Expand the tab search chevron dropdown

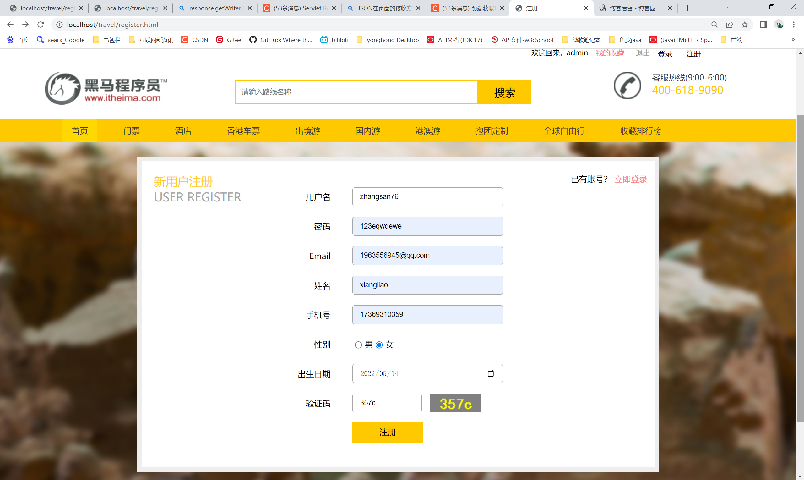coord(728,7)
